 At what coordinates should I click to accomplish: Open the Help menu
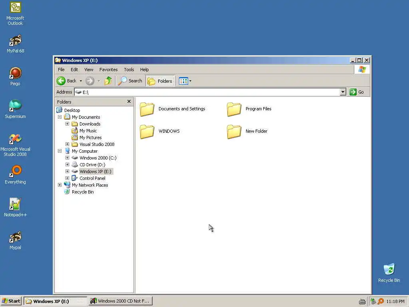tap(144, 70)
